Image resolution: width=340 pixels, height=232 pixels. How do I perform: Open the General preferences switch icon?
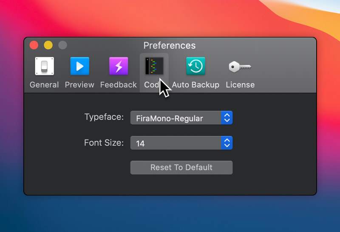pos(45,66)
